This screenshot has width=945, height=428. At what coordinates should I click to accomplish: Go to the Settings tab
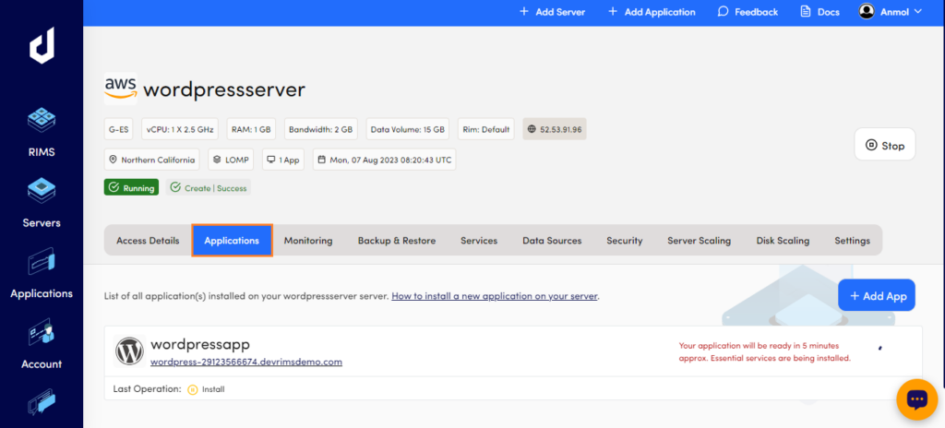click(852, 241)
